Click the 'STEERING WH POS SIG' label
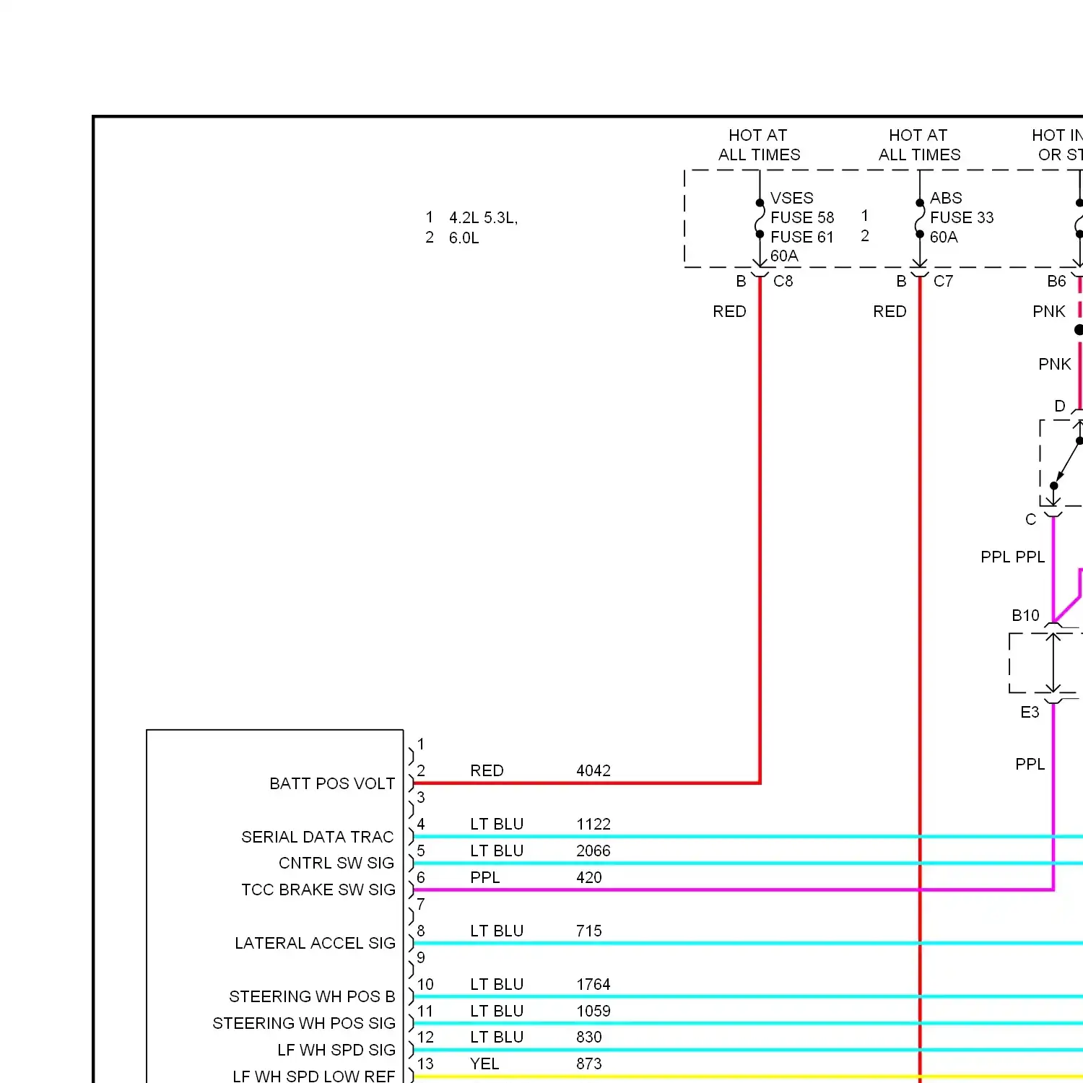The image size is (1083, 1083). [304, 1024]
